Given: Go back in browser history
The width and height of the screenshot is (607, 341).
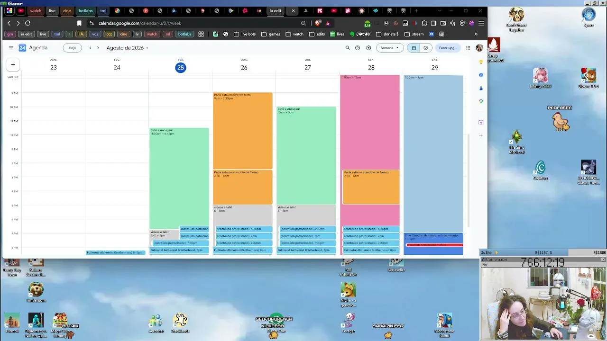Looking at the screenshot, I should [x=9, y=23].
